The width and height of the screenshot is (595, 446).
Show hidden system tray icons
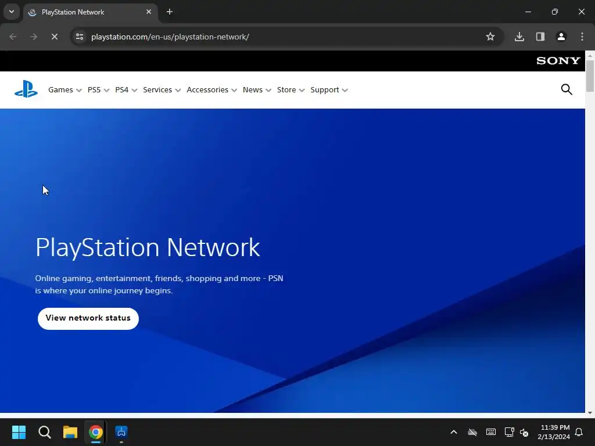453,432
